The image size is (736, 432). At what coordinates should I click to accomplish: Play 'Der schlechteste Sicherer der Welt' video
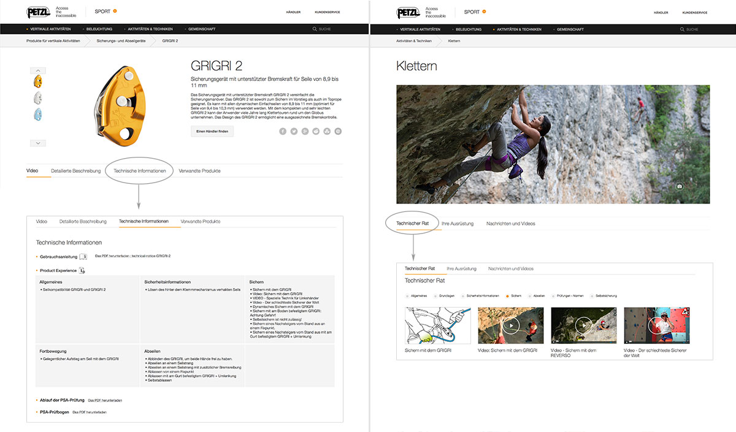pyautogui.click(x=656, y=325)
